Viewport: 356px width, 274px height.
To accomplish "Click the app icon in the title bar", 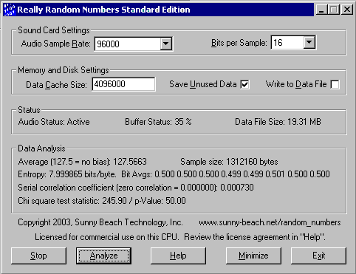I will (10, 10).
